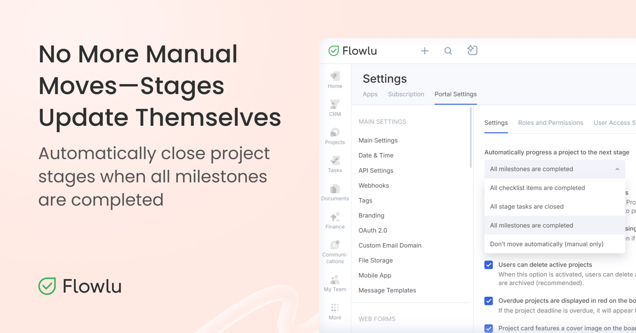Viewport: 636px width, 333px height.
Task: Open My Team in the sidebar
Action: pos(335,283)
